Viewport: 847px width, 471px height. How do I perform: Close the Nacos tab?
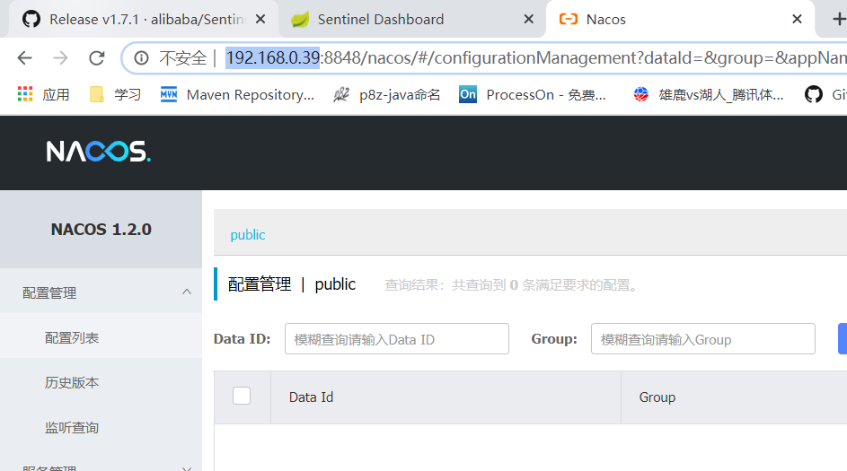[x=797, y=20]
